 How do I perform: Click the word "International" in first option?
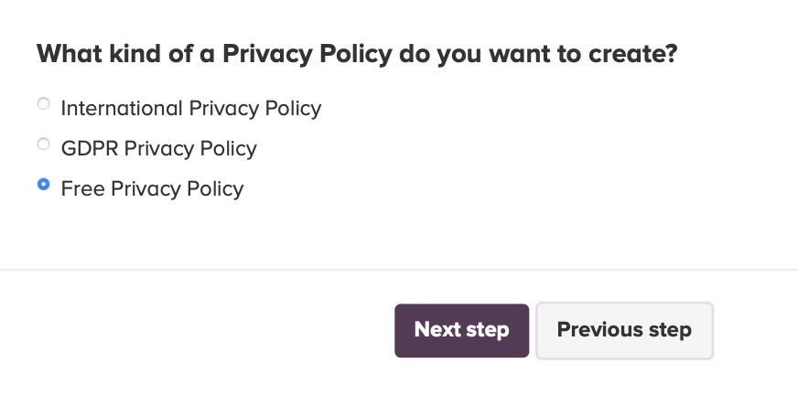pos(122,108)
